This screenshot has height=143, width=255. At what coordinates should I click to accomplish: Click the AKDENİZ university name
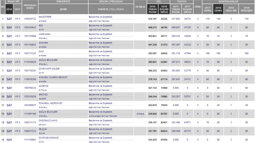[x=44, y=85]
